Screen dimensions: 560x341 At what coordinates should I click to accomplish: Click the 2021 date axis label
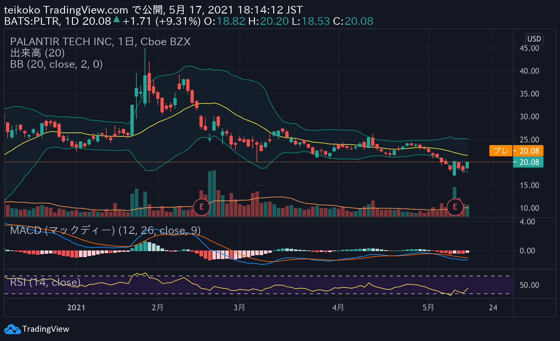[76, 308]
